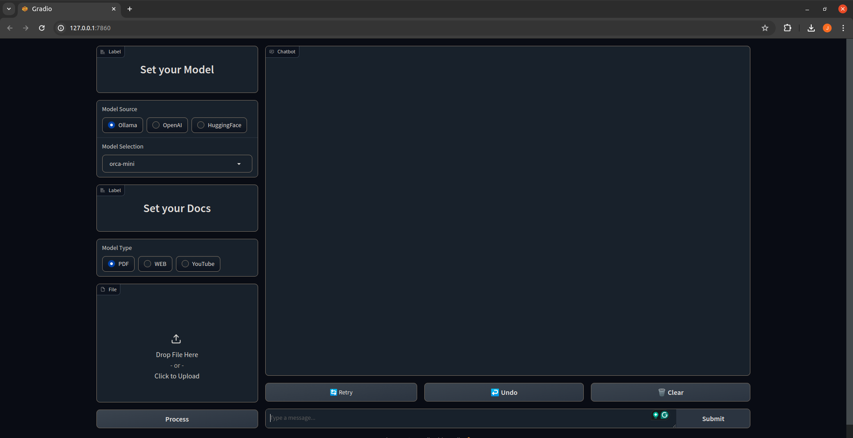
Task: Click the Process button
Action: [x=177, y=419]
